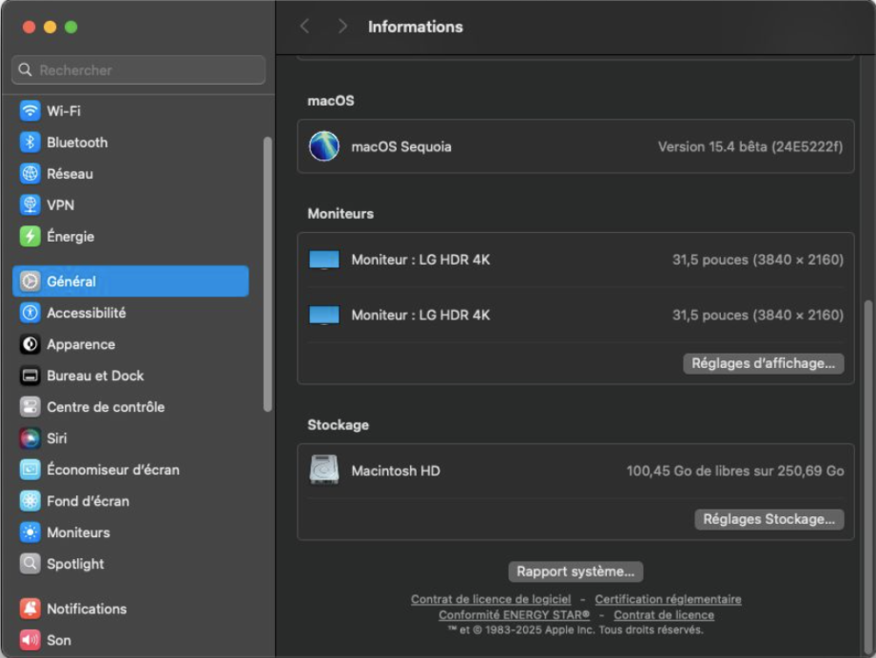Open the Wi-Fi settings icon
This screenshot has height=658, width=876.
coord(30,110)
